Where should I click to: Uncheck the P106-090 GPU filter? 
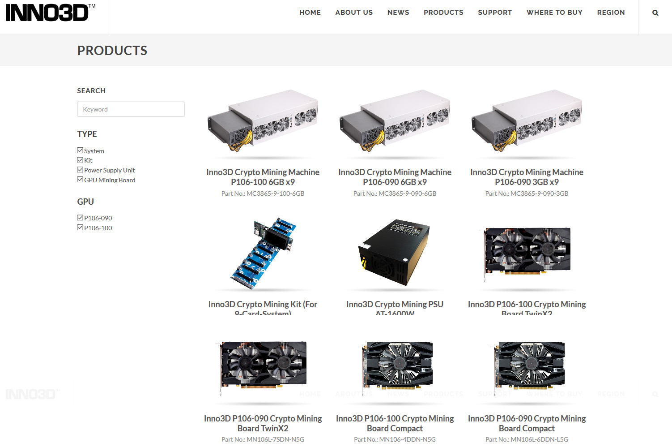click(x=80, y=218)
